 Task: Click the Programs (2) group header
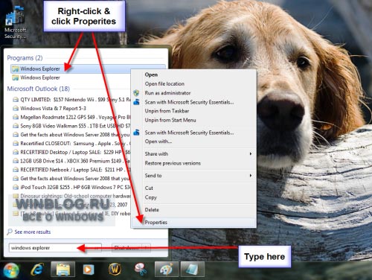[25, 58]
